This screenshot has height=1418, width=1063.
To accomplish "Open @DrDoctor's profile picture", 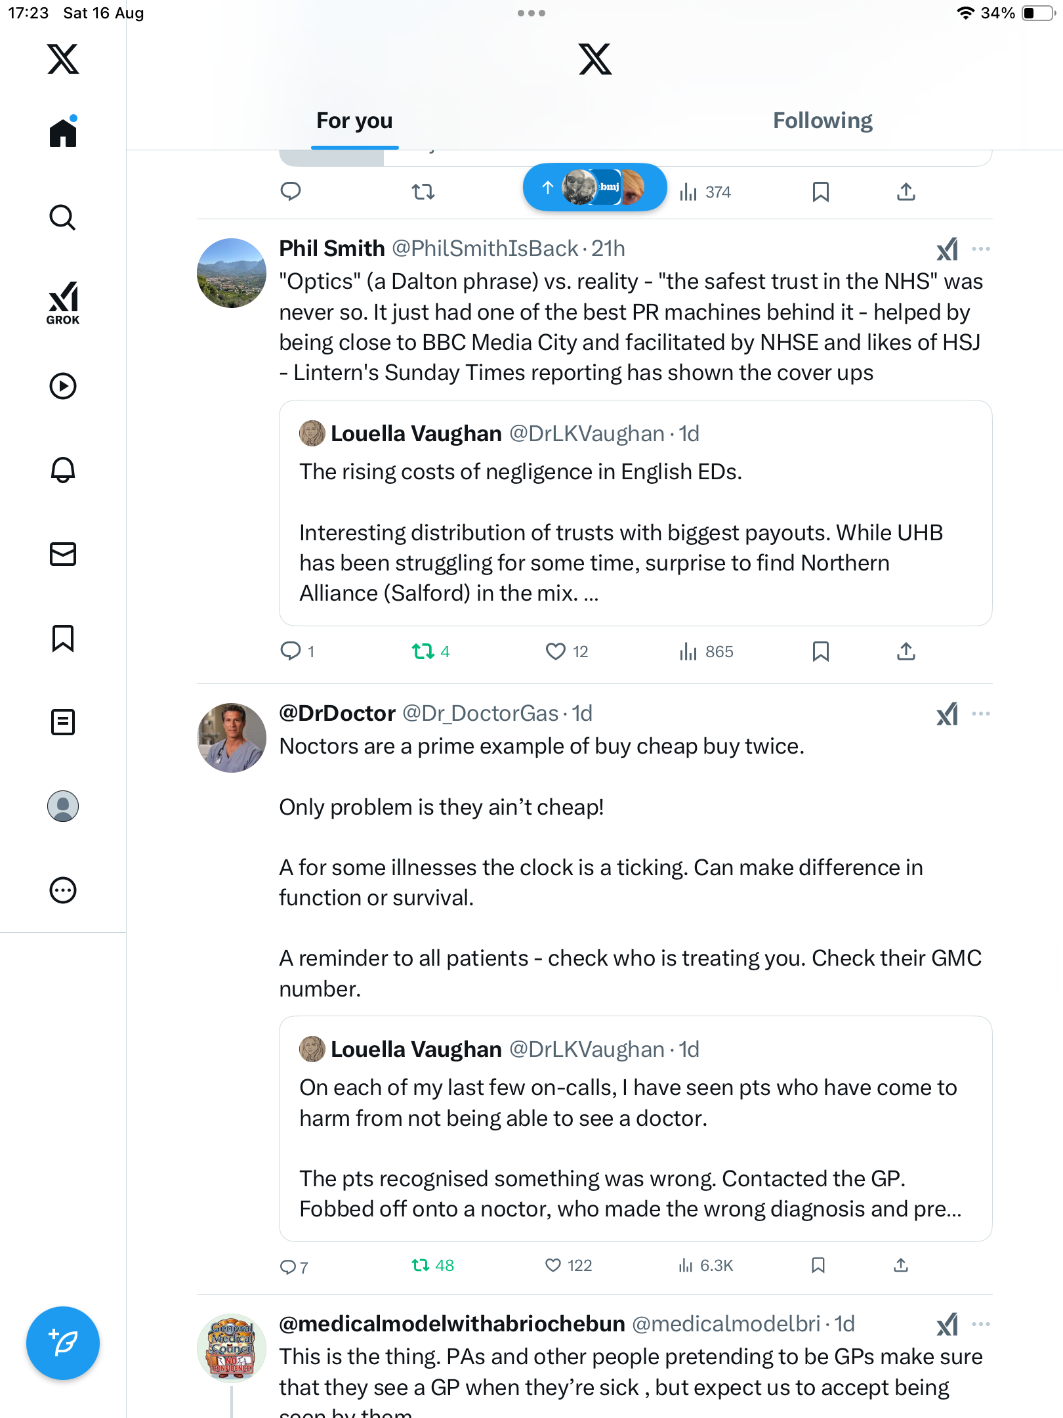I will click(232, 738).
